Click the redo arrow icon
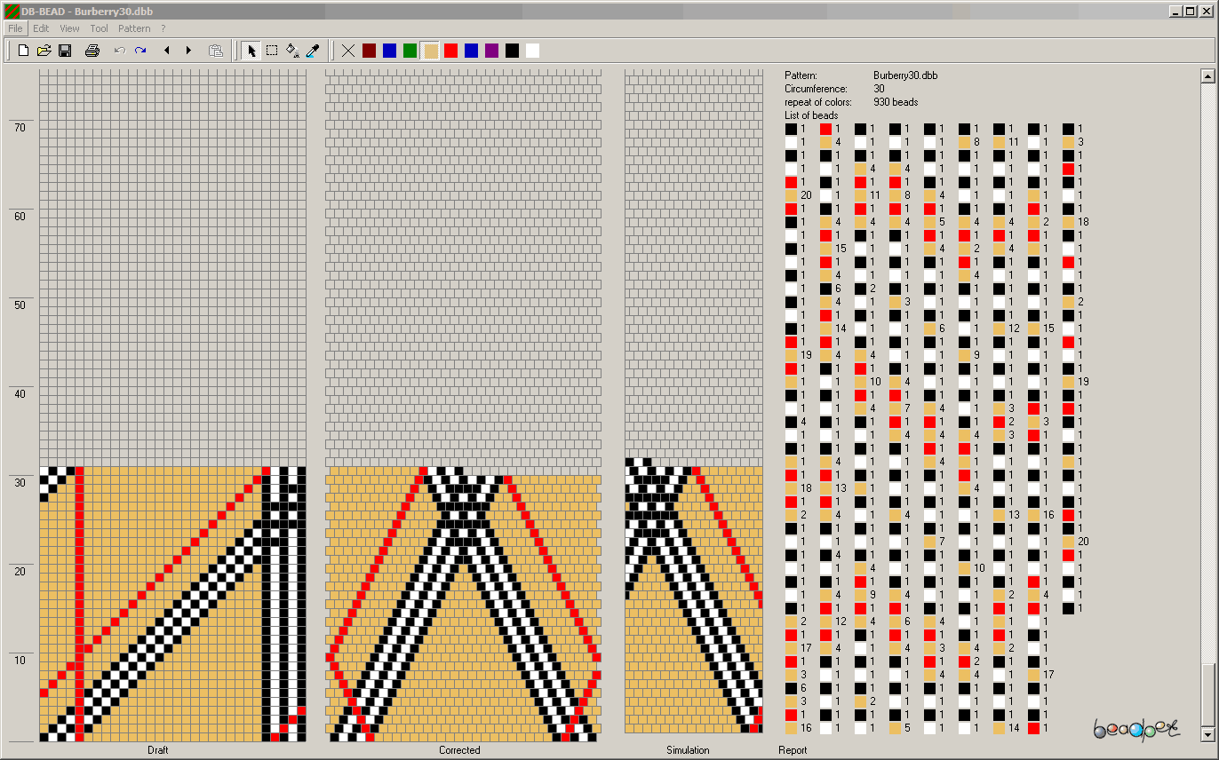1219x760 pixels. [x=140, y=51]
